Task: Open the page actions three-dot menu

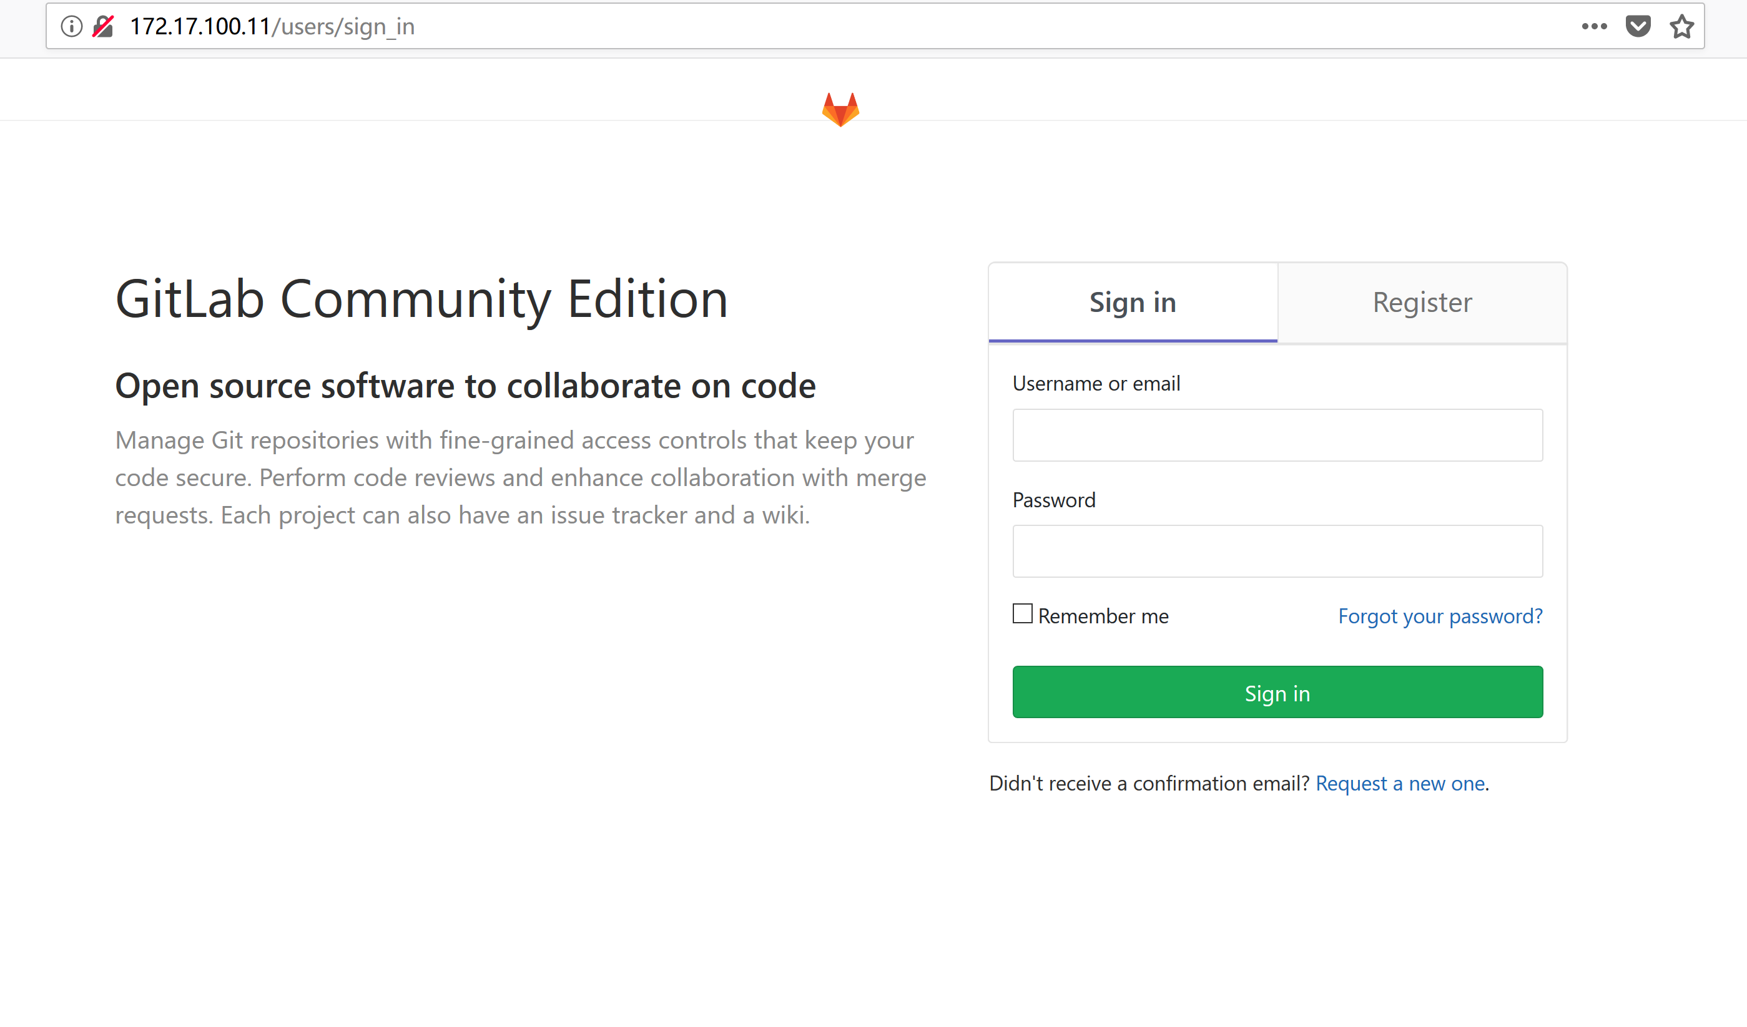Action: click(1594, 26)
